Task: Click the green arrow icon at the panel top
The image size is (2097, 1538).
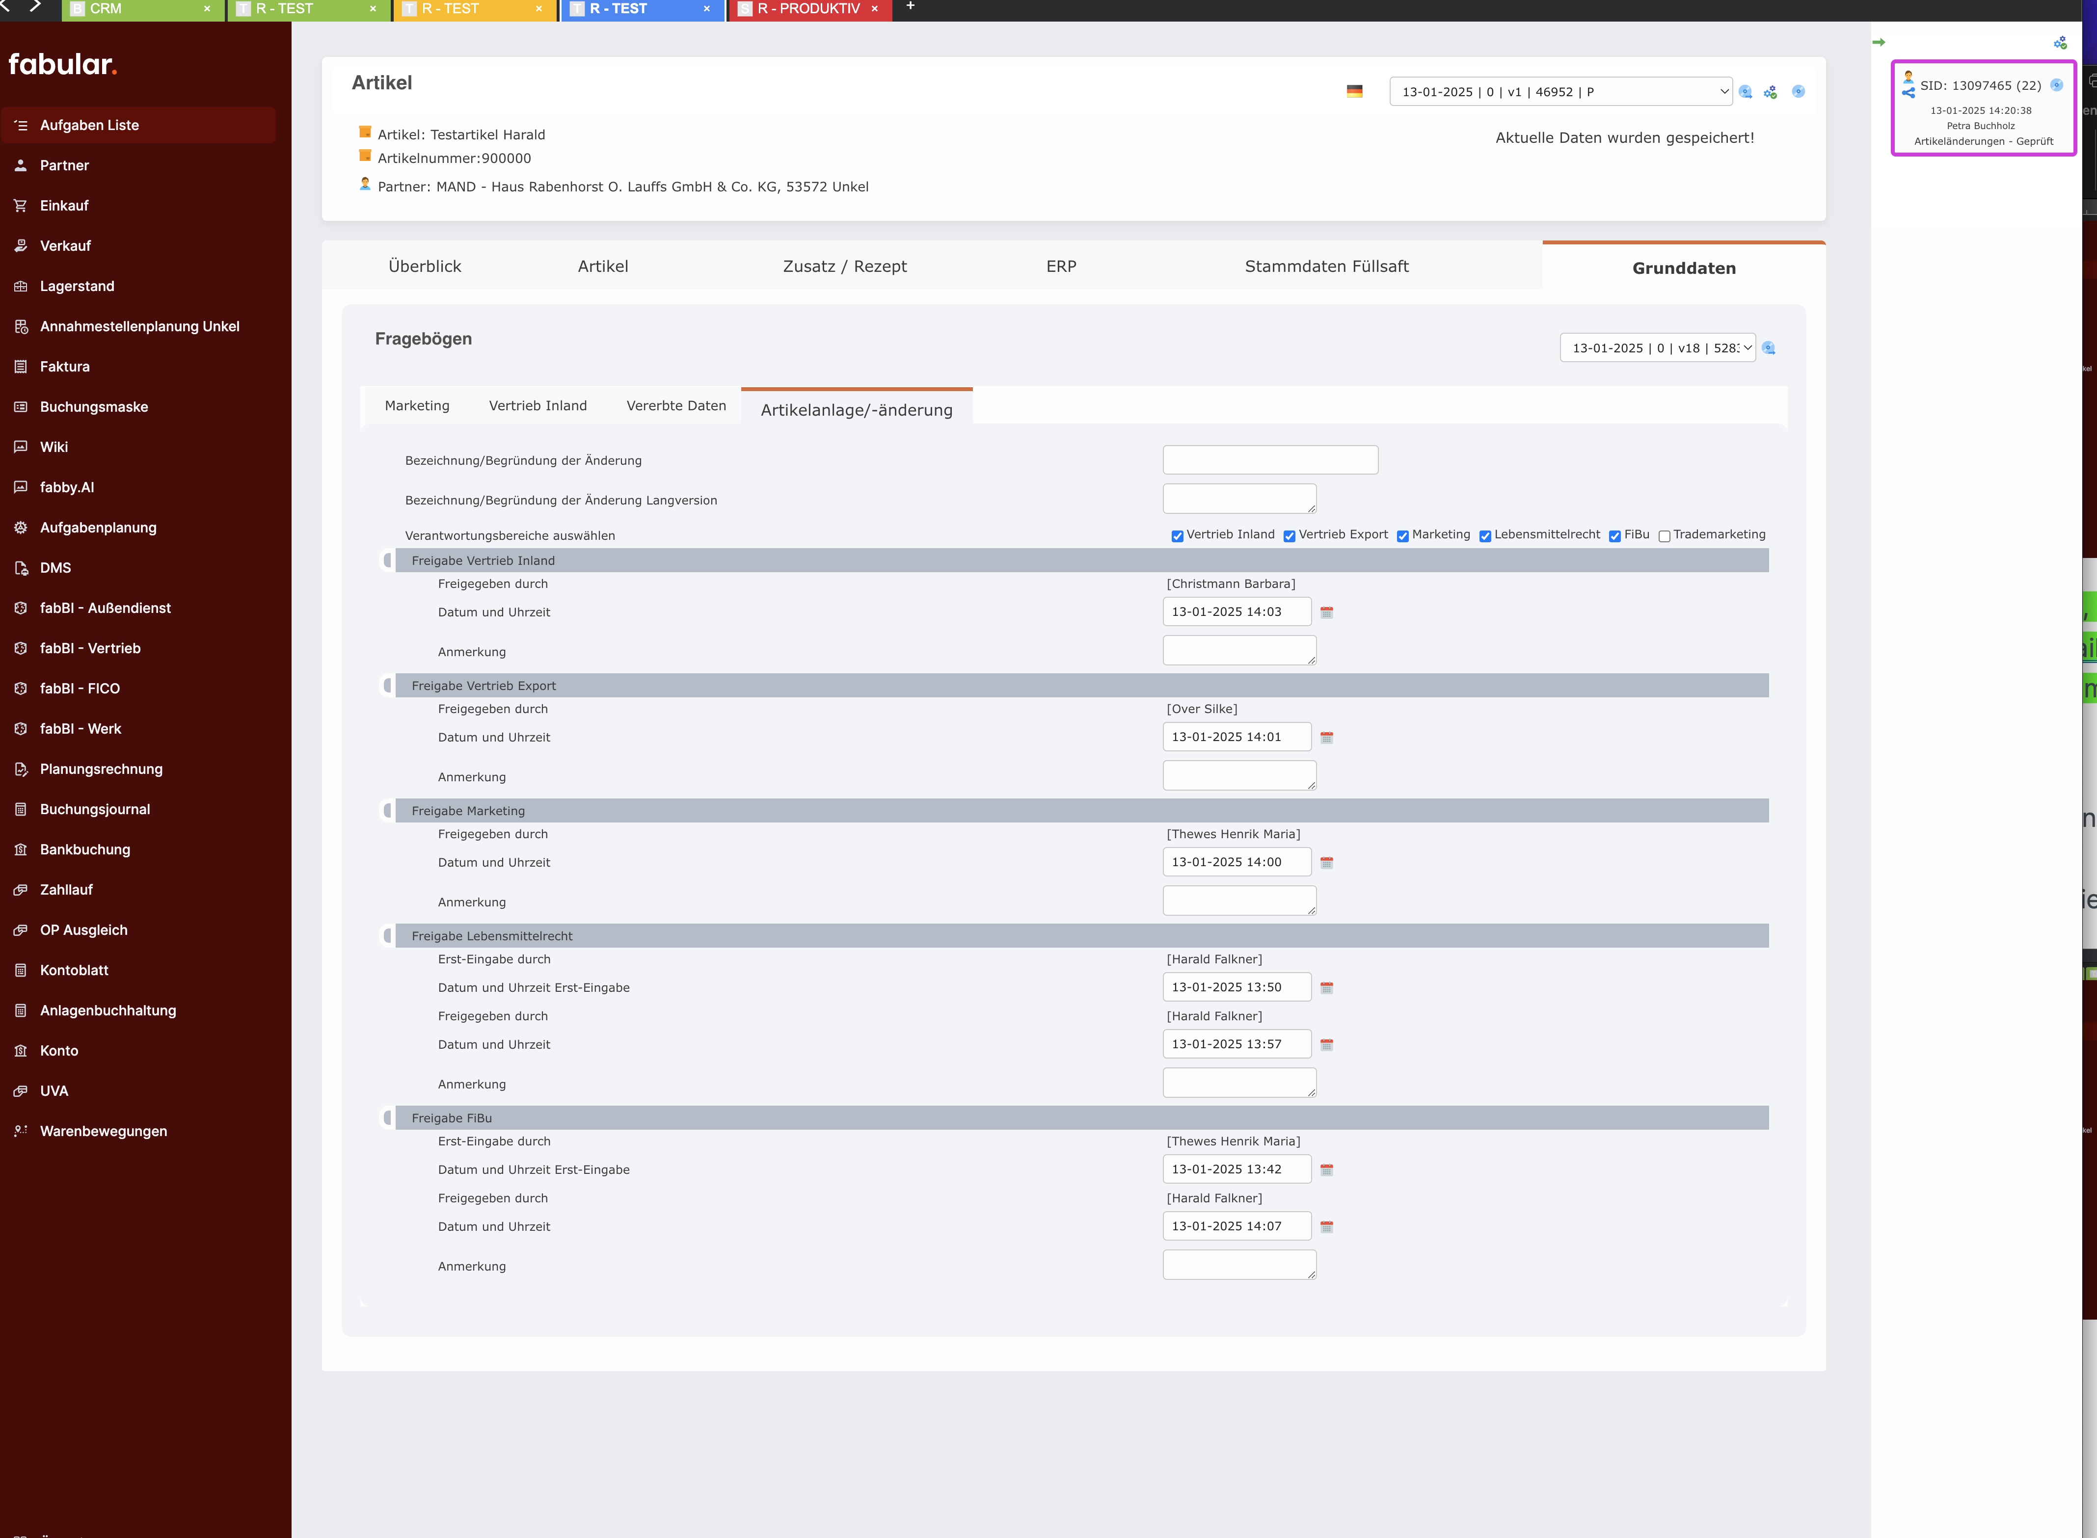Action: pyautogui.click(x=1880, y=42)
